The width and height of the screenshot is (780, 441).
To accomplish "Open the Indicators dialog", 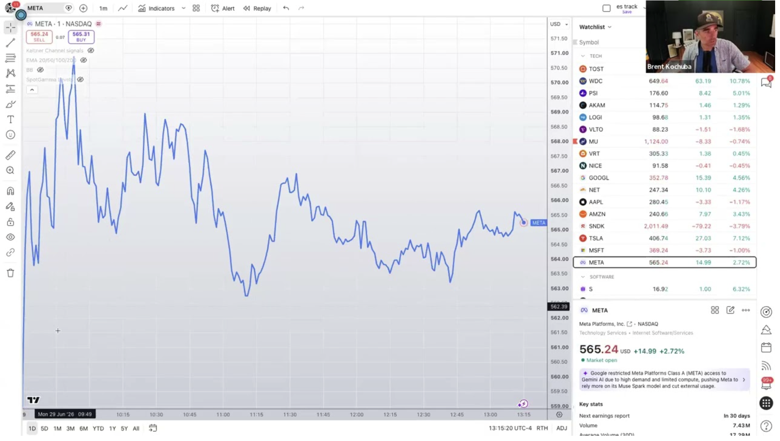I will (x=156, y=8).
